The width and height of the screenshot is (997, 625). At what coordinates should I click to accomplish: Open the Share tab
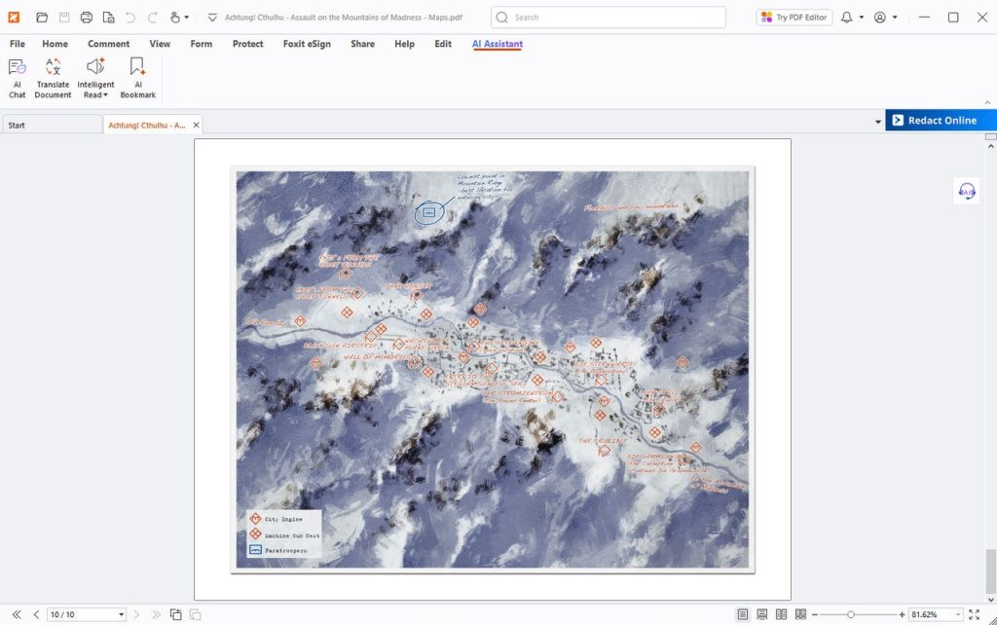click(362, 44)
